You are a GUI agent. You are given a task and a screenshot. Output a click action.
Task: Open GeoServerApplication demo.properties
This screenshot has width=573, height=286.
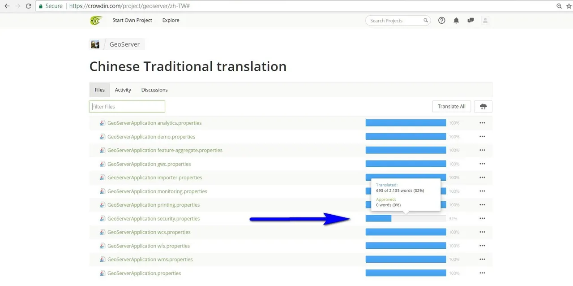[151, 137]
